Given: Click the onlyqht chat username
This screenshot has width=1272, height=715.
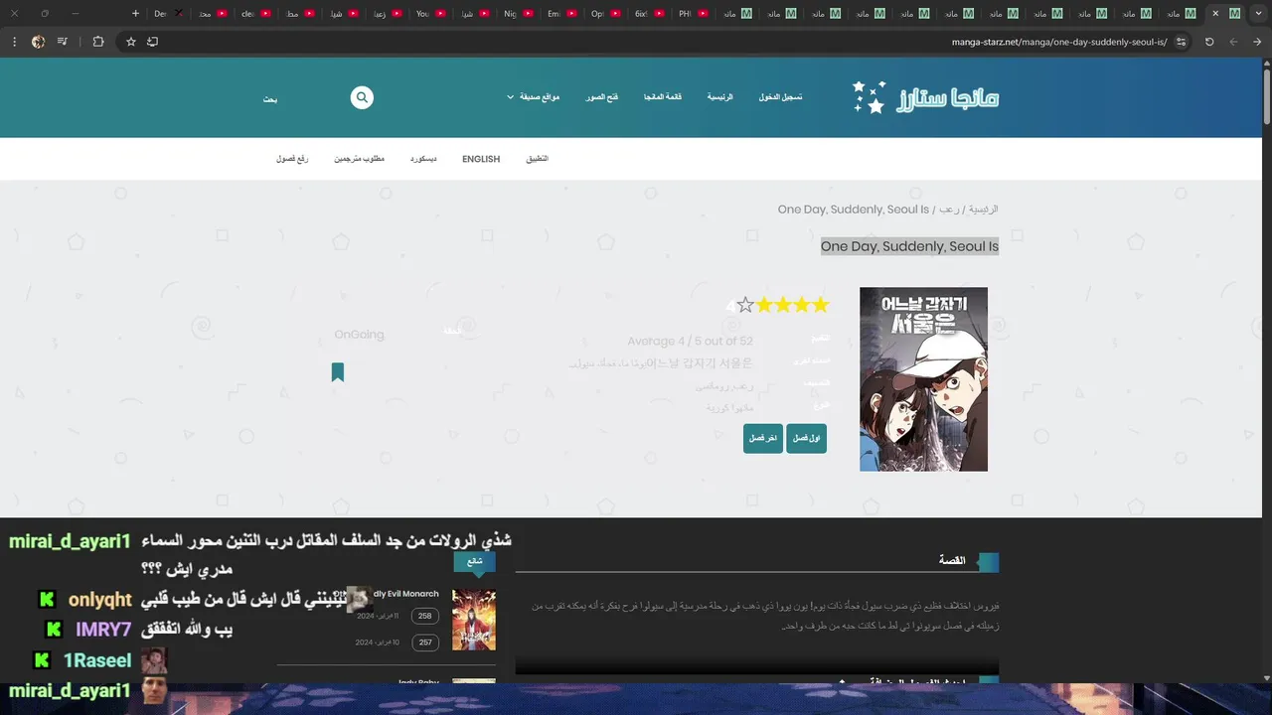Looking at the screenshot, I should (99, 600).
